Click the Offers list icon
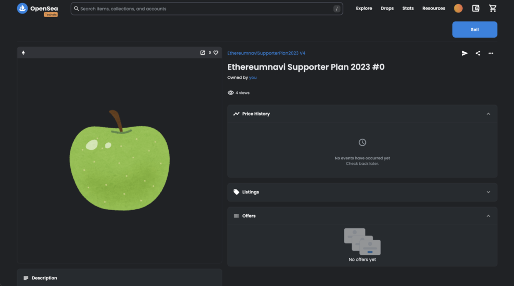Image resolution: width=514 pixels, height=286 pixels. (236, 216)
